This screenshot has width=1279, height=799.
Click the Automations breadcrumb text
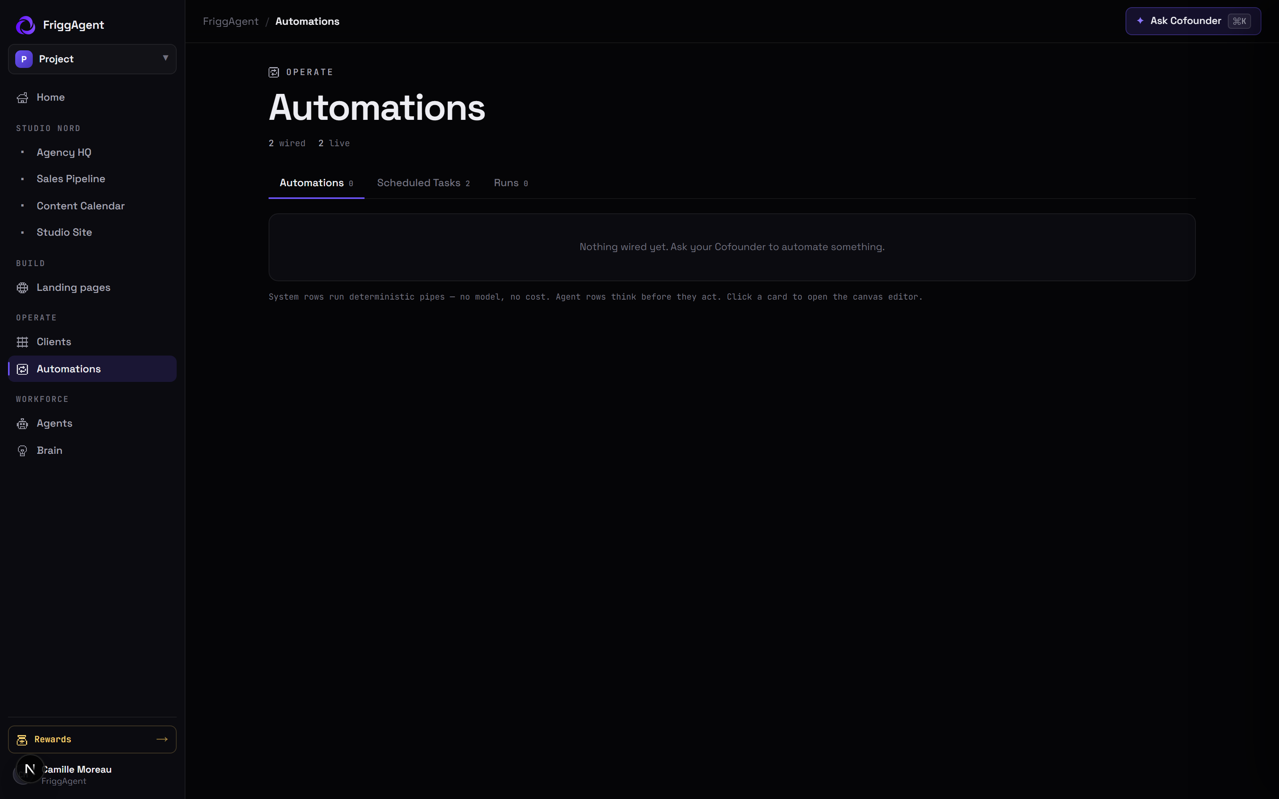307,22
